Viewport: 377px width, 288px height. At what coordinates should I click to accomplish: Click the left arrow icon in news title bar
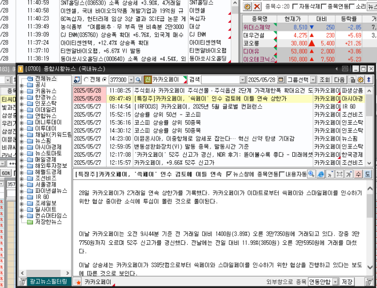coord(337,69)
